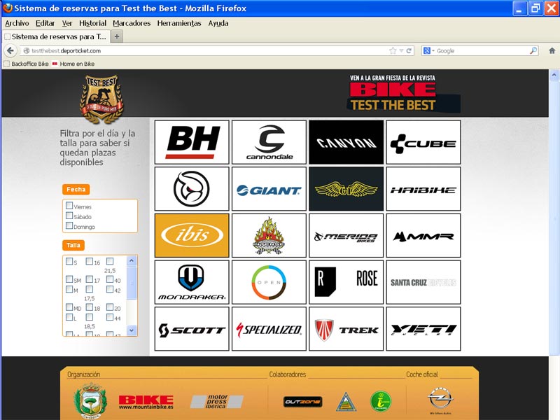Select the GT winged logo tile
The width and height of the screenshot is (560, 420).
coord(346,189)
